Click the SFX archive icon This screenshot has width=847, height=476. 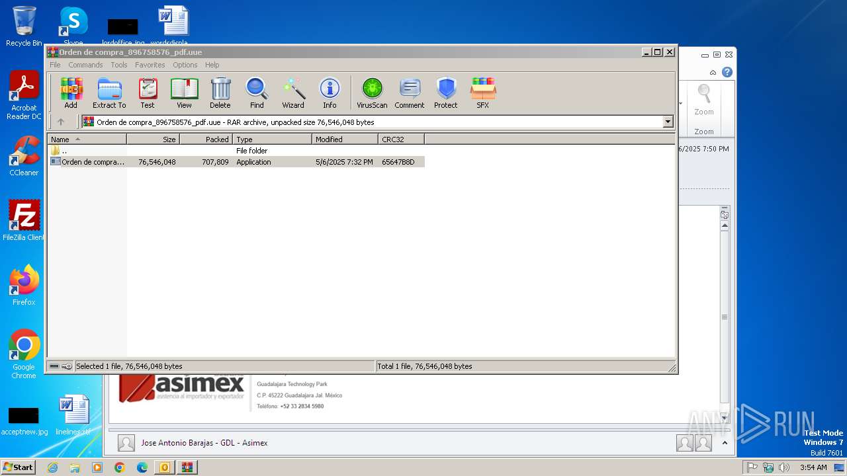click(483, 93)
